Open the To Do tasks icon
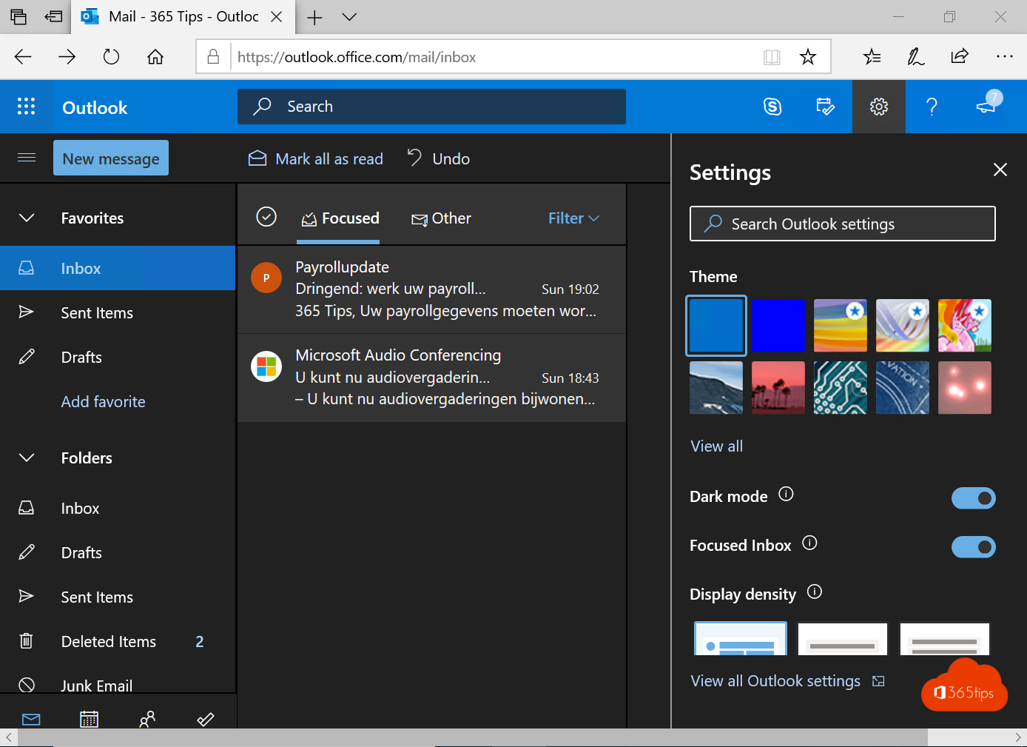Image resolution: width=1027 pixels, height=747 pixels. tap(206, 719)
